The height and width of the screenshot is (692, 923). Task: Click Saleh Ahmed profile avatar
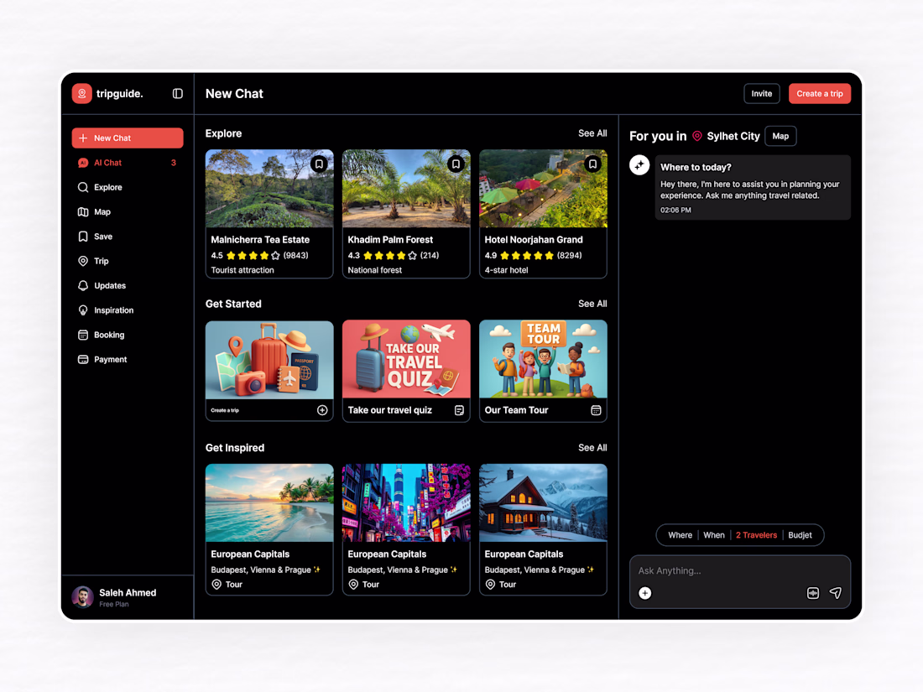[82, 596]
